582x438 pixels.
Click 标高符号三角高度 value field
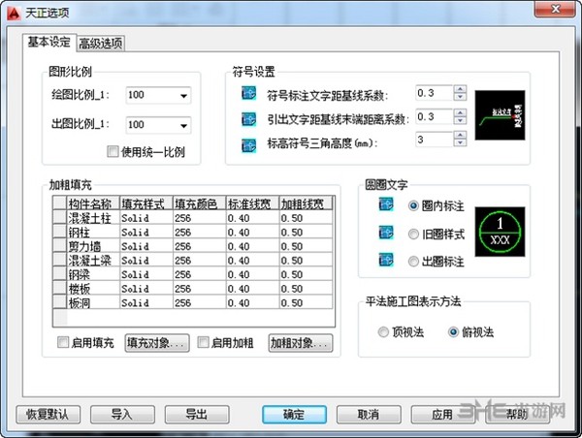pyautogui.click(x=435, y=140)
